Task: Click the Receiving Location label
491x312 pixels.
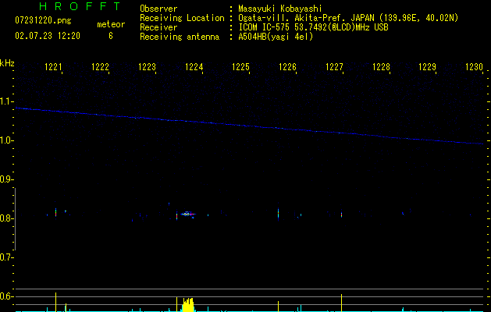Action: pyautogui.click(x=182, y=18)
